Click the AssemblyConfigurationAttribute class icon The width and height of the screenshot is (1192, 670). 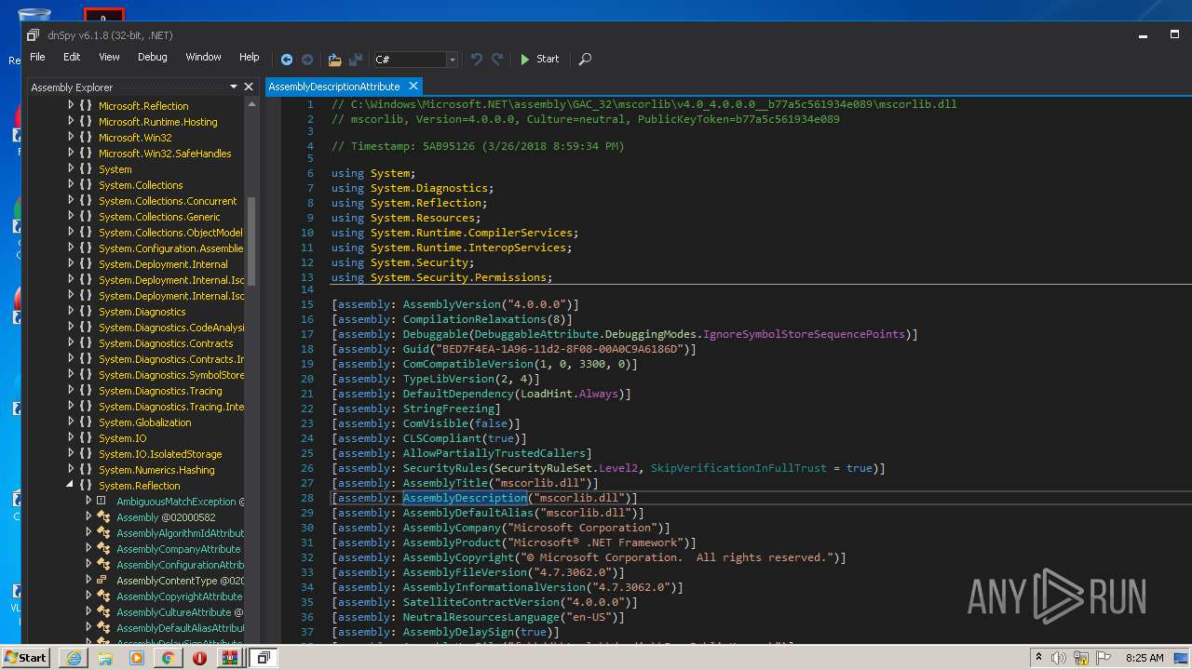point(102,565)
